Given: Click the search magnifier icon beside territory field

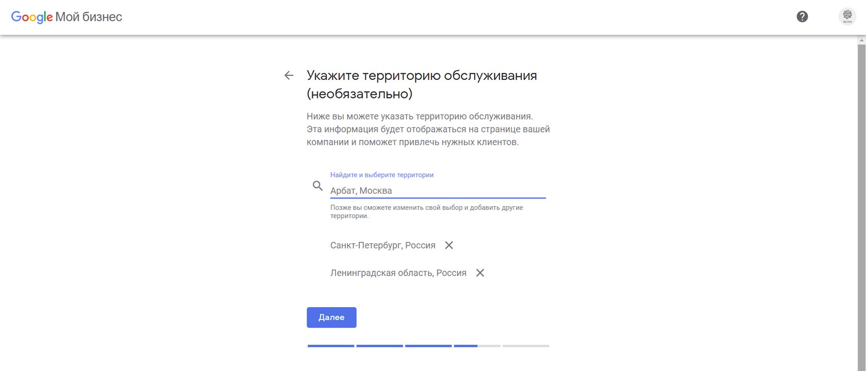Looking at the screenshot, I should [x=318, y=185].
